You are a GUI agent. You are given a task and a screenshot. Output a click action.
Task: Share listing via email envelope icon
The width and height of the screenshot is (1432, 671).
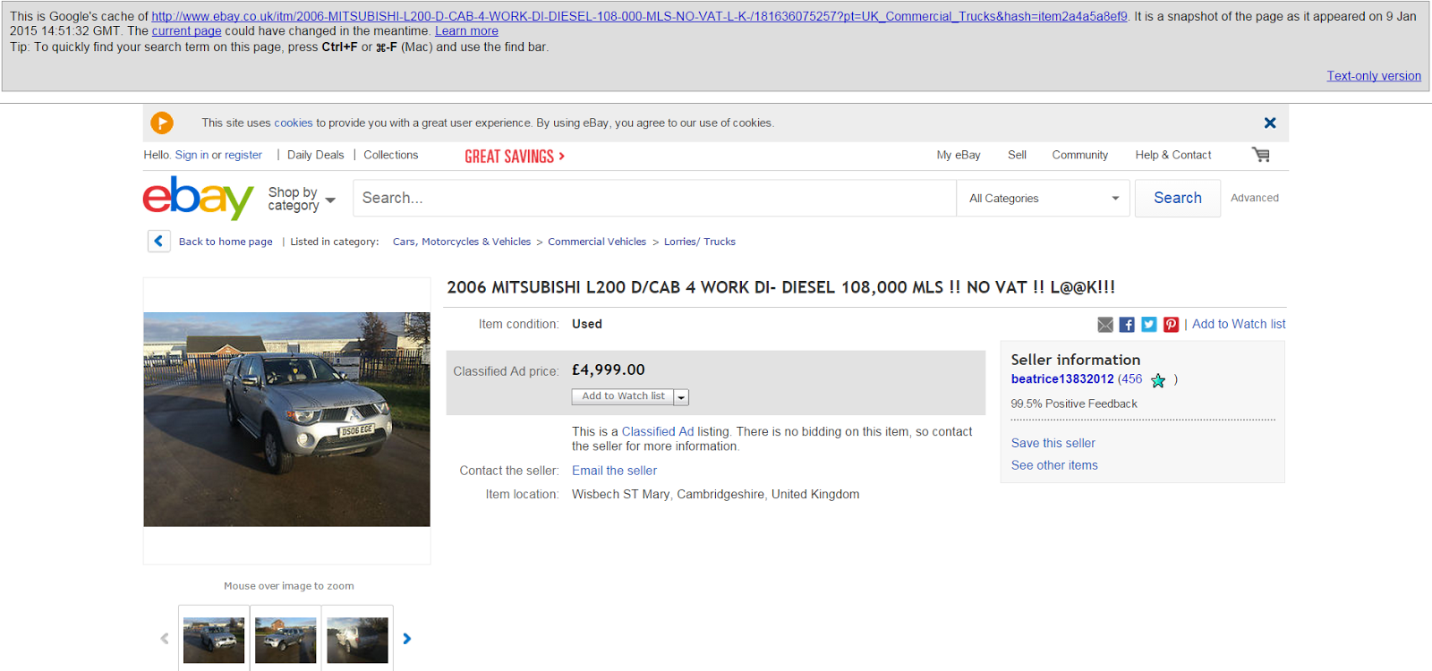(x=1105, y=325)
